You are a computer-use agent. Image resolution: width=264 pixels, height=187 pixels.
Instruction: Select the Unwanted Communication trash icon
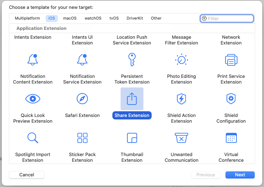tap(181, 138)
